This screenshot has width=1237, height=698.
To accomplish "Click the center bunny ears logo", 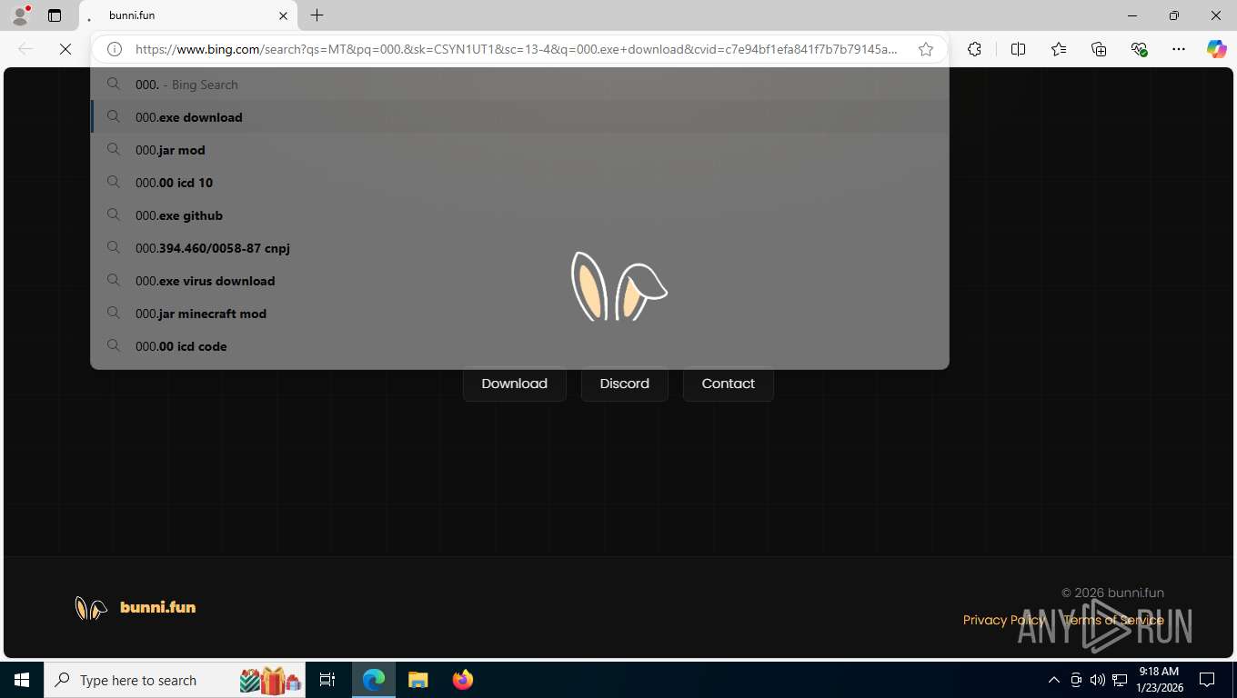I will [x=618, y=286].
